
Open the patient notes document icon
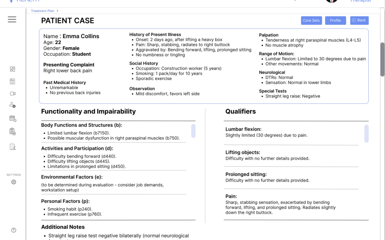click(x=12, y=81)
